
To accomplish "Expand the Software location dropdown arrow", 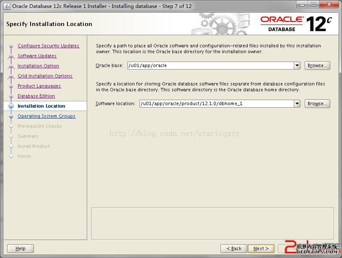I will pyautogui.click(x=297, y=103).
